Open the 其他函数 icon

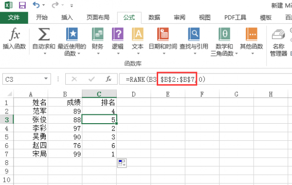coord(252,34)
